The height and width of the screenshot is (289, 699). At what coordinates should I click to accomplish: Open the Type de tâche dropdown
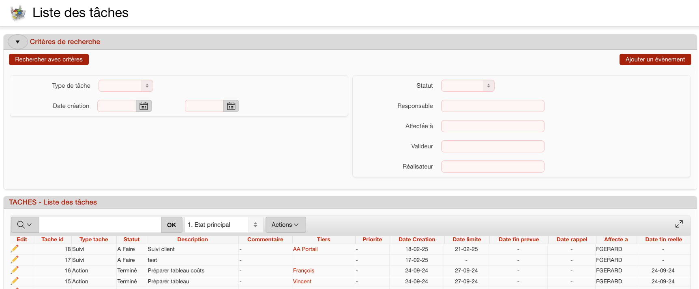click(x=126, y=86)
